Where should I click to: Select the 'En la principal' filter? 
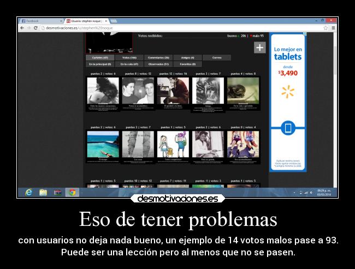100,64
